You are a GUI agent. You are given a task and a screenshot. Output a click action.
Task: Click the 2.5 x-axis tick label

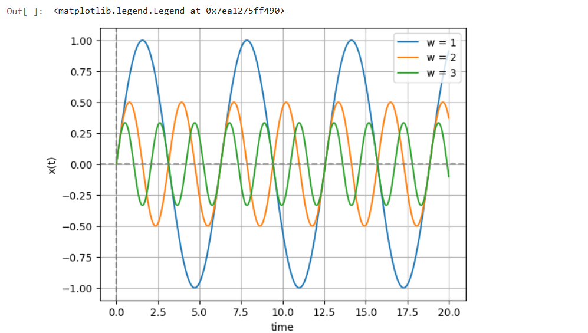(158, 312)
